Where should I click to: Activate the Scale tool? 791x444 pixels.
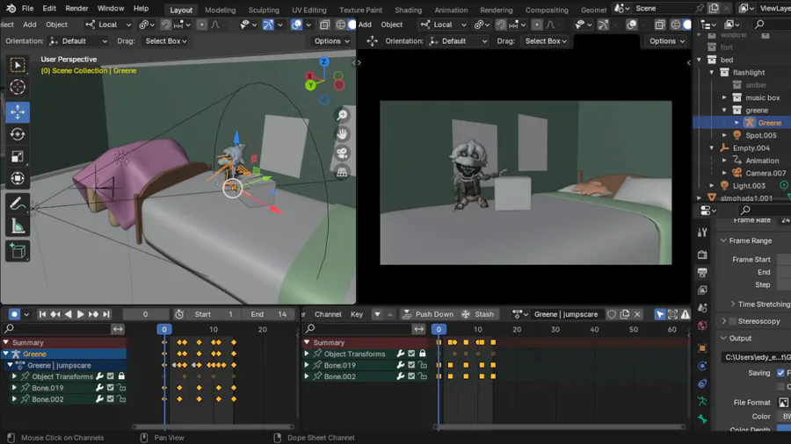[18, 156]
